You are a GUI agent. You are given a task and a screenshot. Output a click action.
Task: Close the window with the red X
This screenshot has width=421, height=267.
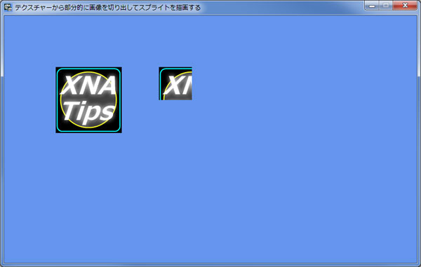[x=405, y=6]
